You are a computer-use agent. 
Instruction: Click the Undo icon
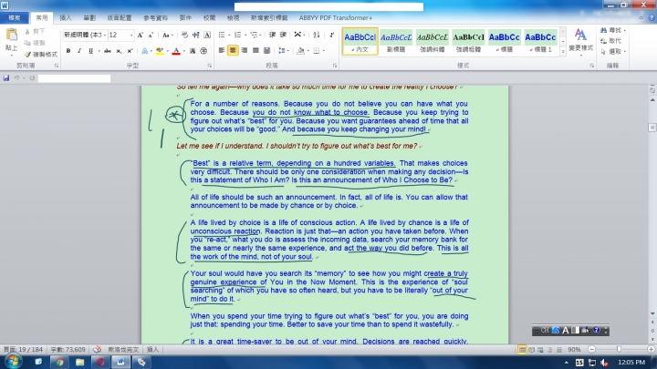[16, 77]
